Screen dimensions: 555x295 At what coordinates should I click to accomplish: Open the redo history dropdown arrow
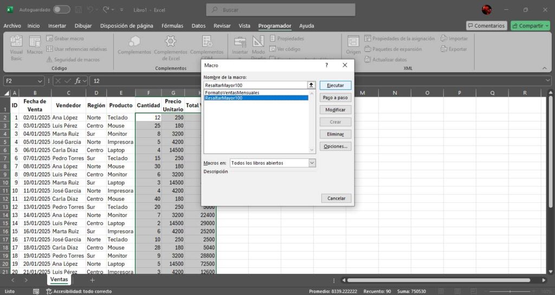point(113,10)
